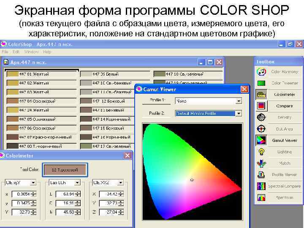Image resolution: width=304 pixels, height=228 pixels.
Task: Open the Lighting bulb icon
Action: 261,152
